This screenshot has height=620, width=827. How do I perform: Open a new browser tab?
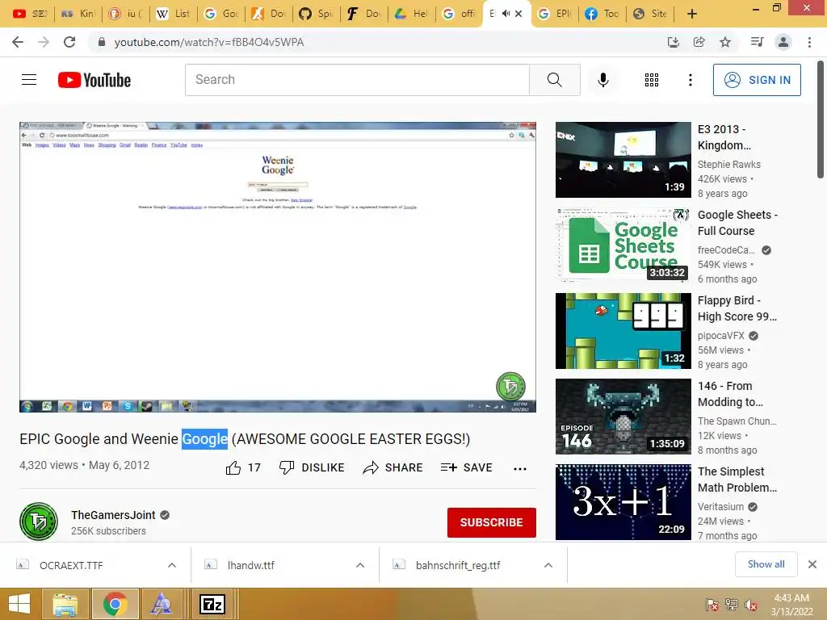tap(692, 14)
